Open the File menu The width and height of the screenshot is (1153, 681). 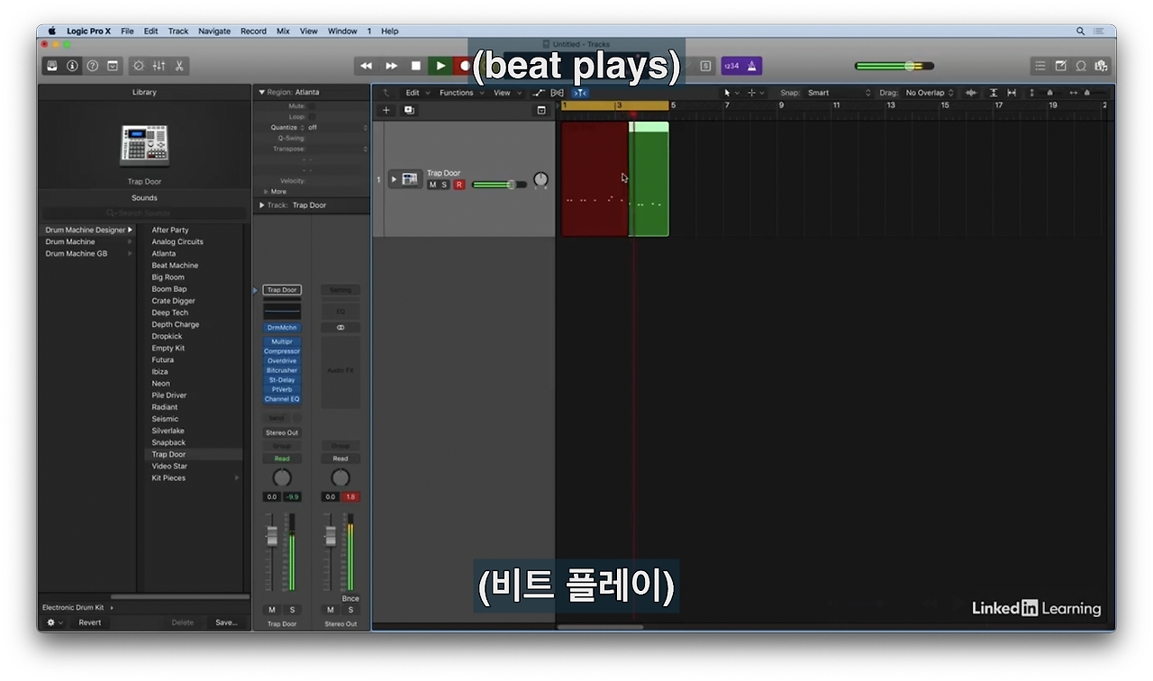pyautogui.click(x=127, y=31)
